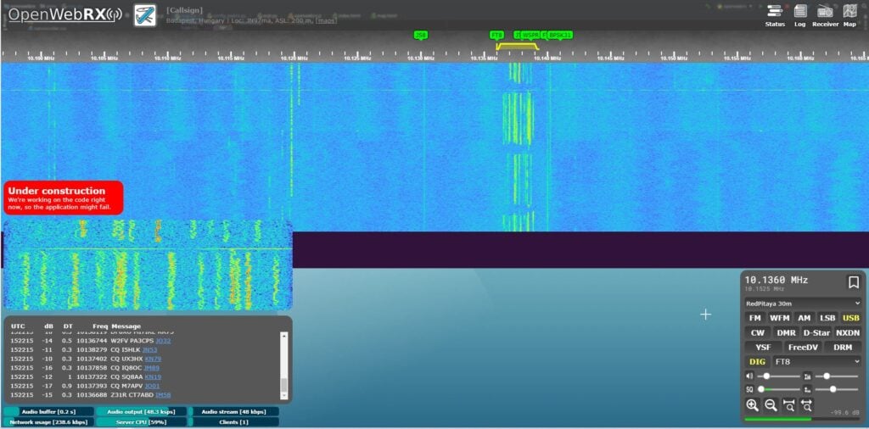Click the waterfall min level icon
This screenshot has height=429, width=869.
coord(807,389)
